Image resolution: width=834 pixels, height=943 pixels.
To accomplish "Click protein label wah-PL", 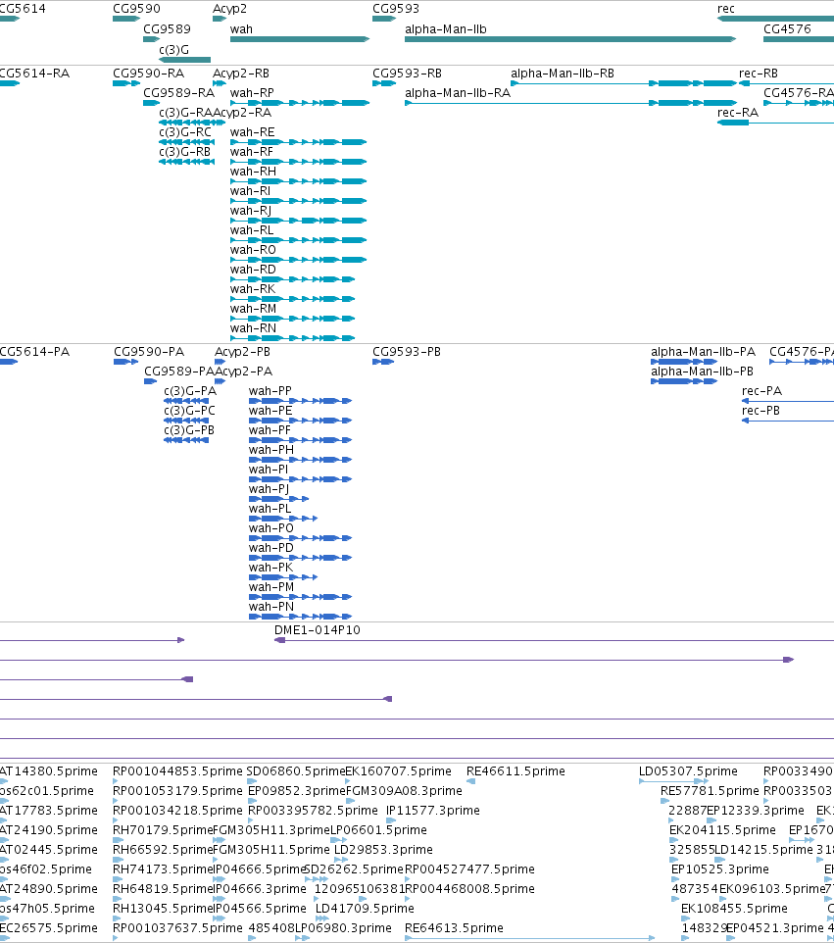I will (x=270, y=509).
